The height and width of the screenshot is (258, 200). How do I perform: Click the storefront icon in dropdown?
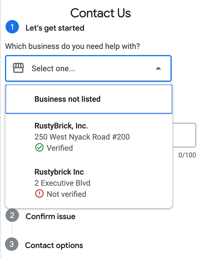pyautogui.click(x=18, y=68)
